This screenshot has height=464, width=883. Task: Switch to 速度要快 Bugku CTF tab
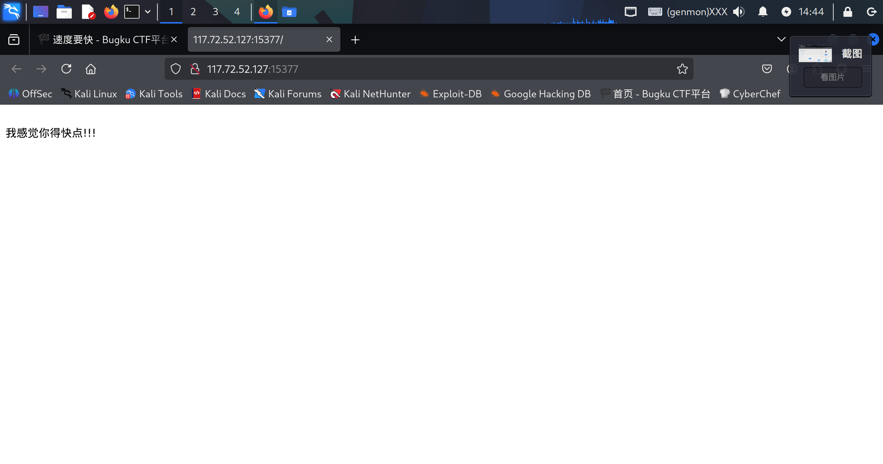pyautogui.click(x=104, y=40)
